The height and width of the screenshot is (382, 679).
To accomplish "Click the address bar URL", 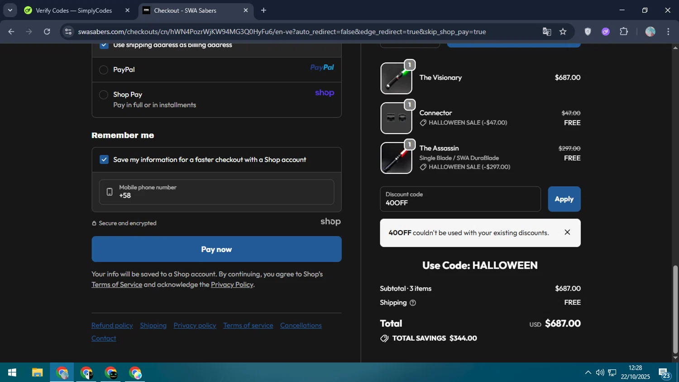I will click(282, 32).
